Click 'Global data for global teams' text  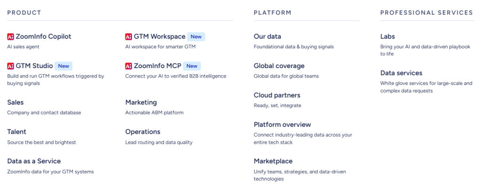click(x=286, y=76)
